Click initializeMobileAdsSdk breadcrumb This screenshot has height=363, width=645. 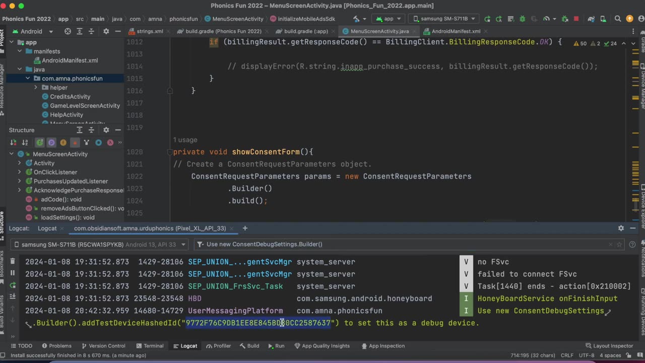point(302,19)
